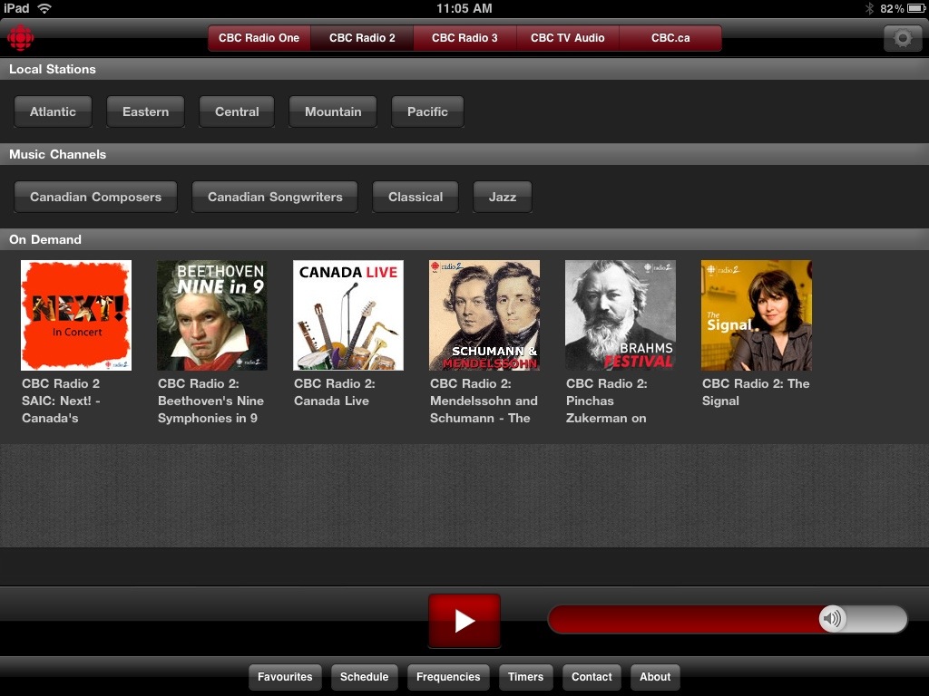Play the Canadian Songwriters music channel

click(275, 197)
